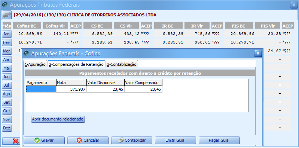Click the Emitir Guia button
Viewport: 299px width, 148px height.
[x=176, y=141]
